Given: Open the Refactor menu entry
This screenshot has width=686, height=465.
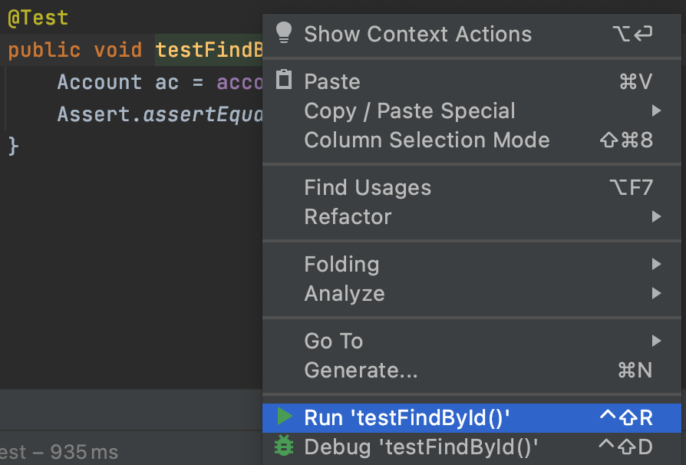Looking at the screenshot, I should click(348, 216).
